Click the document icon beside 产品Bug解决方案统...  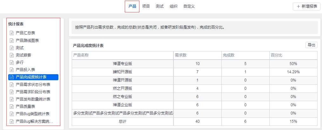pos(11,121)
